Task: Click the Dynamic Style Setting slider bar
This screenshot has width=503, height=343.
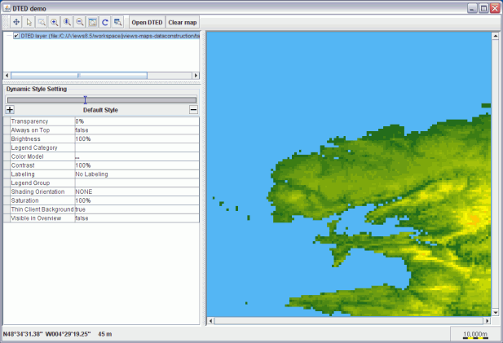Action: point(101,99)
